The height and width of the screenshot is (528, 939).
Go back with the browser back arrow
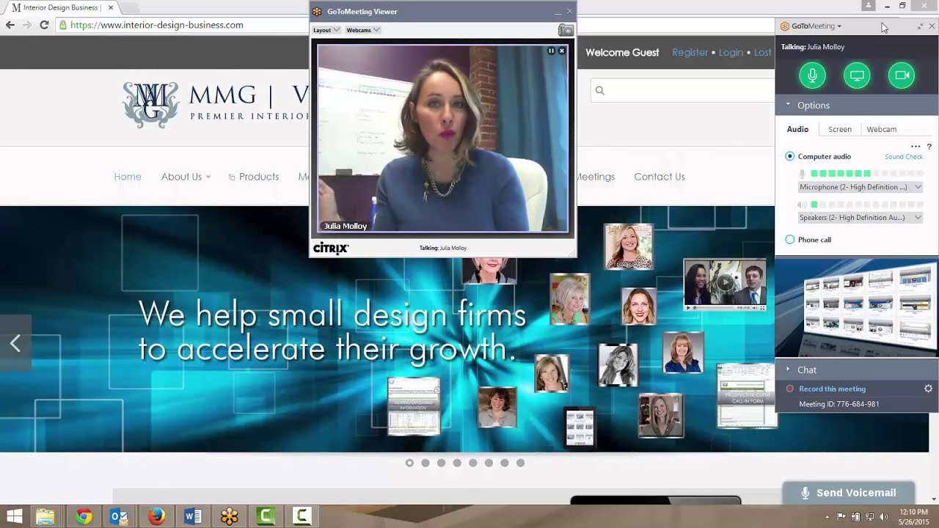click(10, 25)
